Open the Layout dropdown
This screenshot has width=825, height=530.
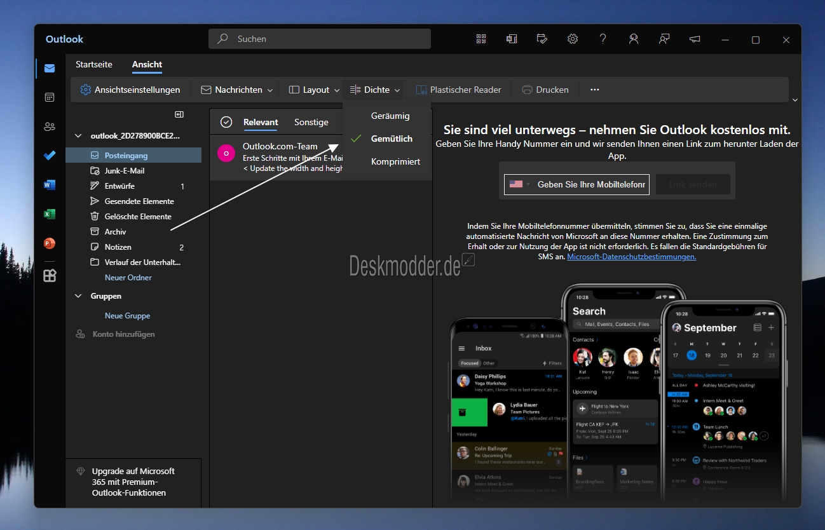(314, 90)
